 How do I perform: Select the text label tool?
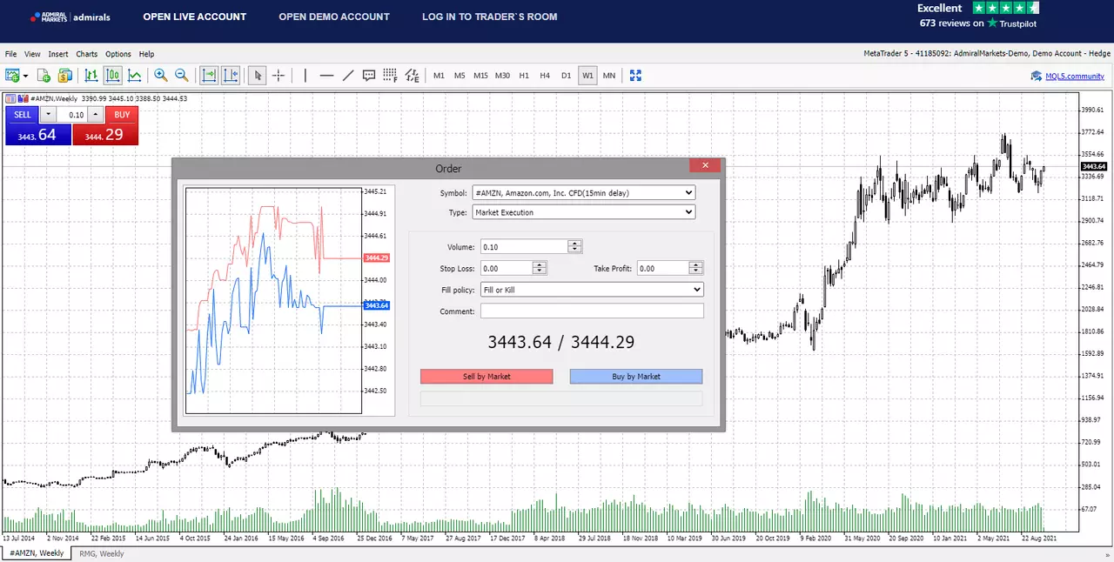point(369,76)
